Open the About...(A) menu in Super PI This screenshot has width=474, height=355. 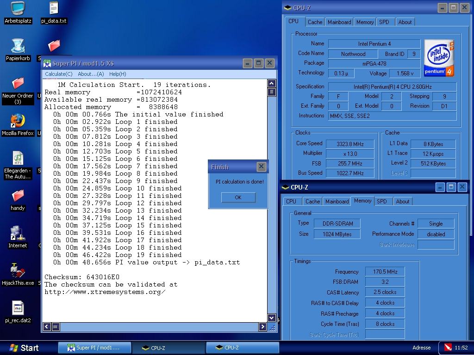pos(91,74)
